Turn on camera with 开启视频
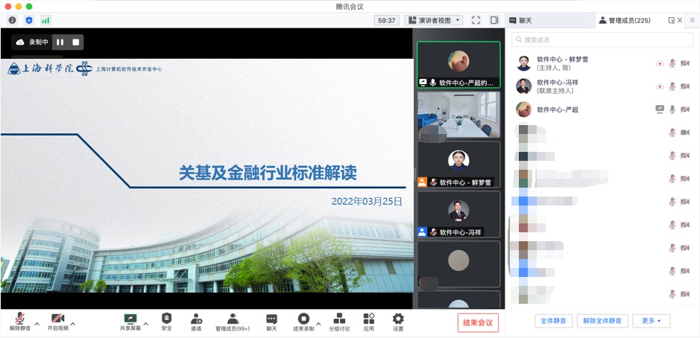This screenshot has width=700, height=338. (x=58, y=322)
